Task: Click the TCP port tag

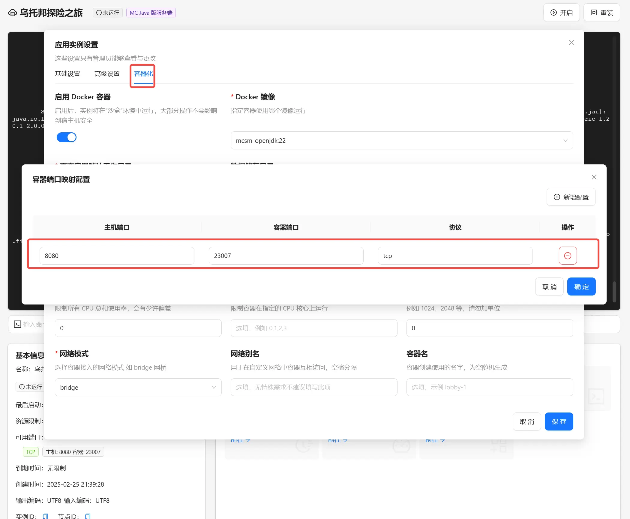Action: point(31,452)
